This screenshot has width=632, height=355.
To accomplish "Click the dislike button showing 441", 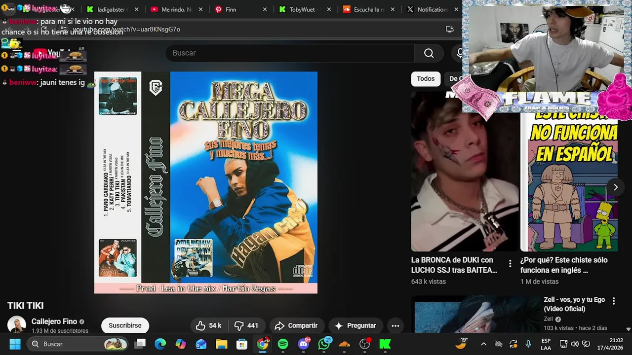I will tap(246, 325).
